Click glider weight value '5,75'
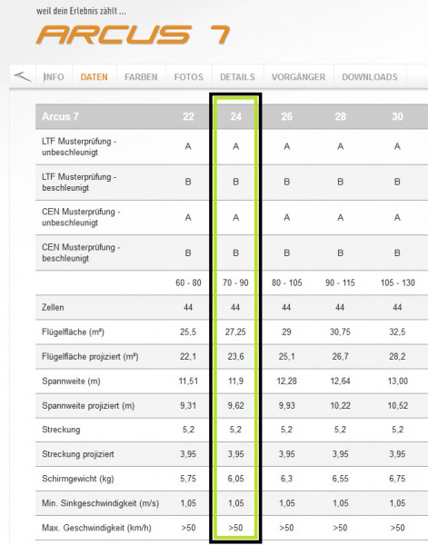The image size is (428, 545). 188,479
